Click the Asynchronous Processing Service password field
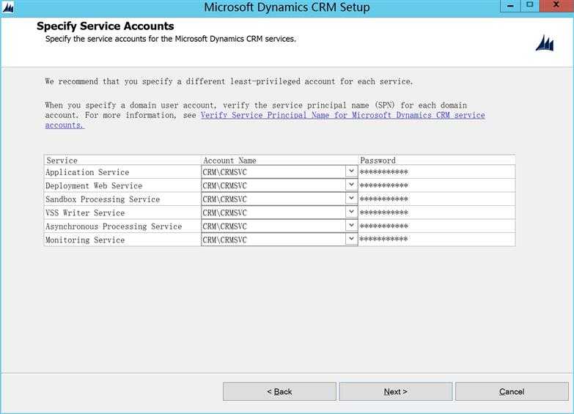The width and height of the screenshot is (574, 414). 436,226
